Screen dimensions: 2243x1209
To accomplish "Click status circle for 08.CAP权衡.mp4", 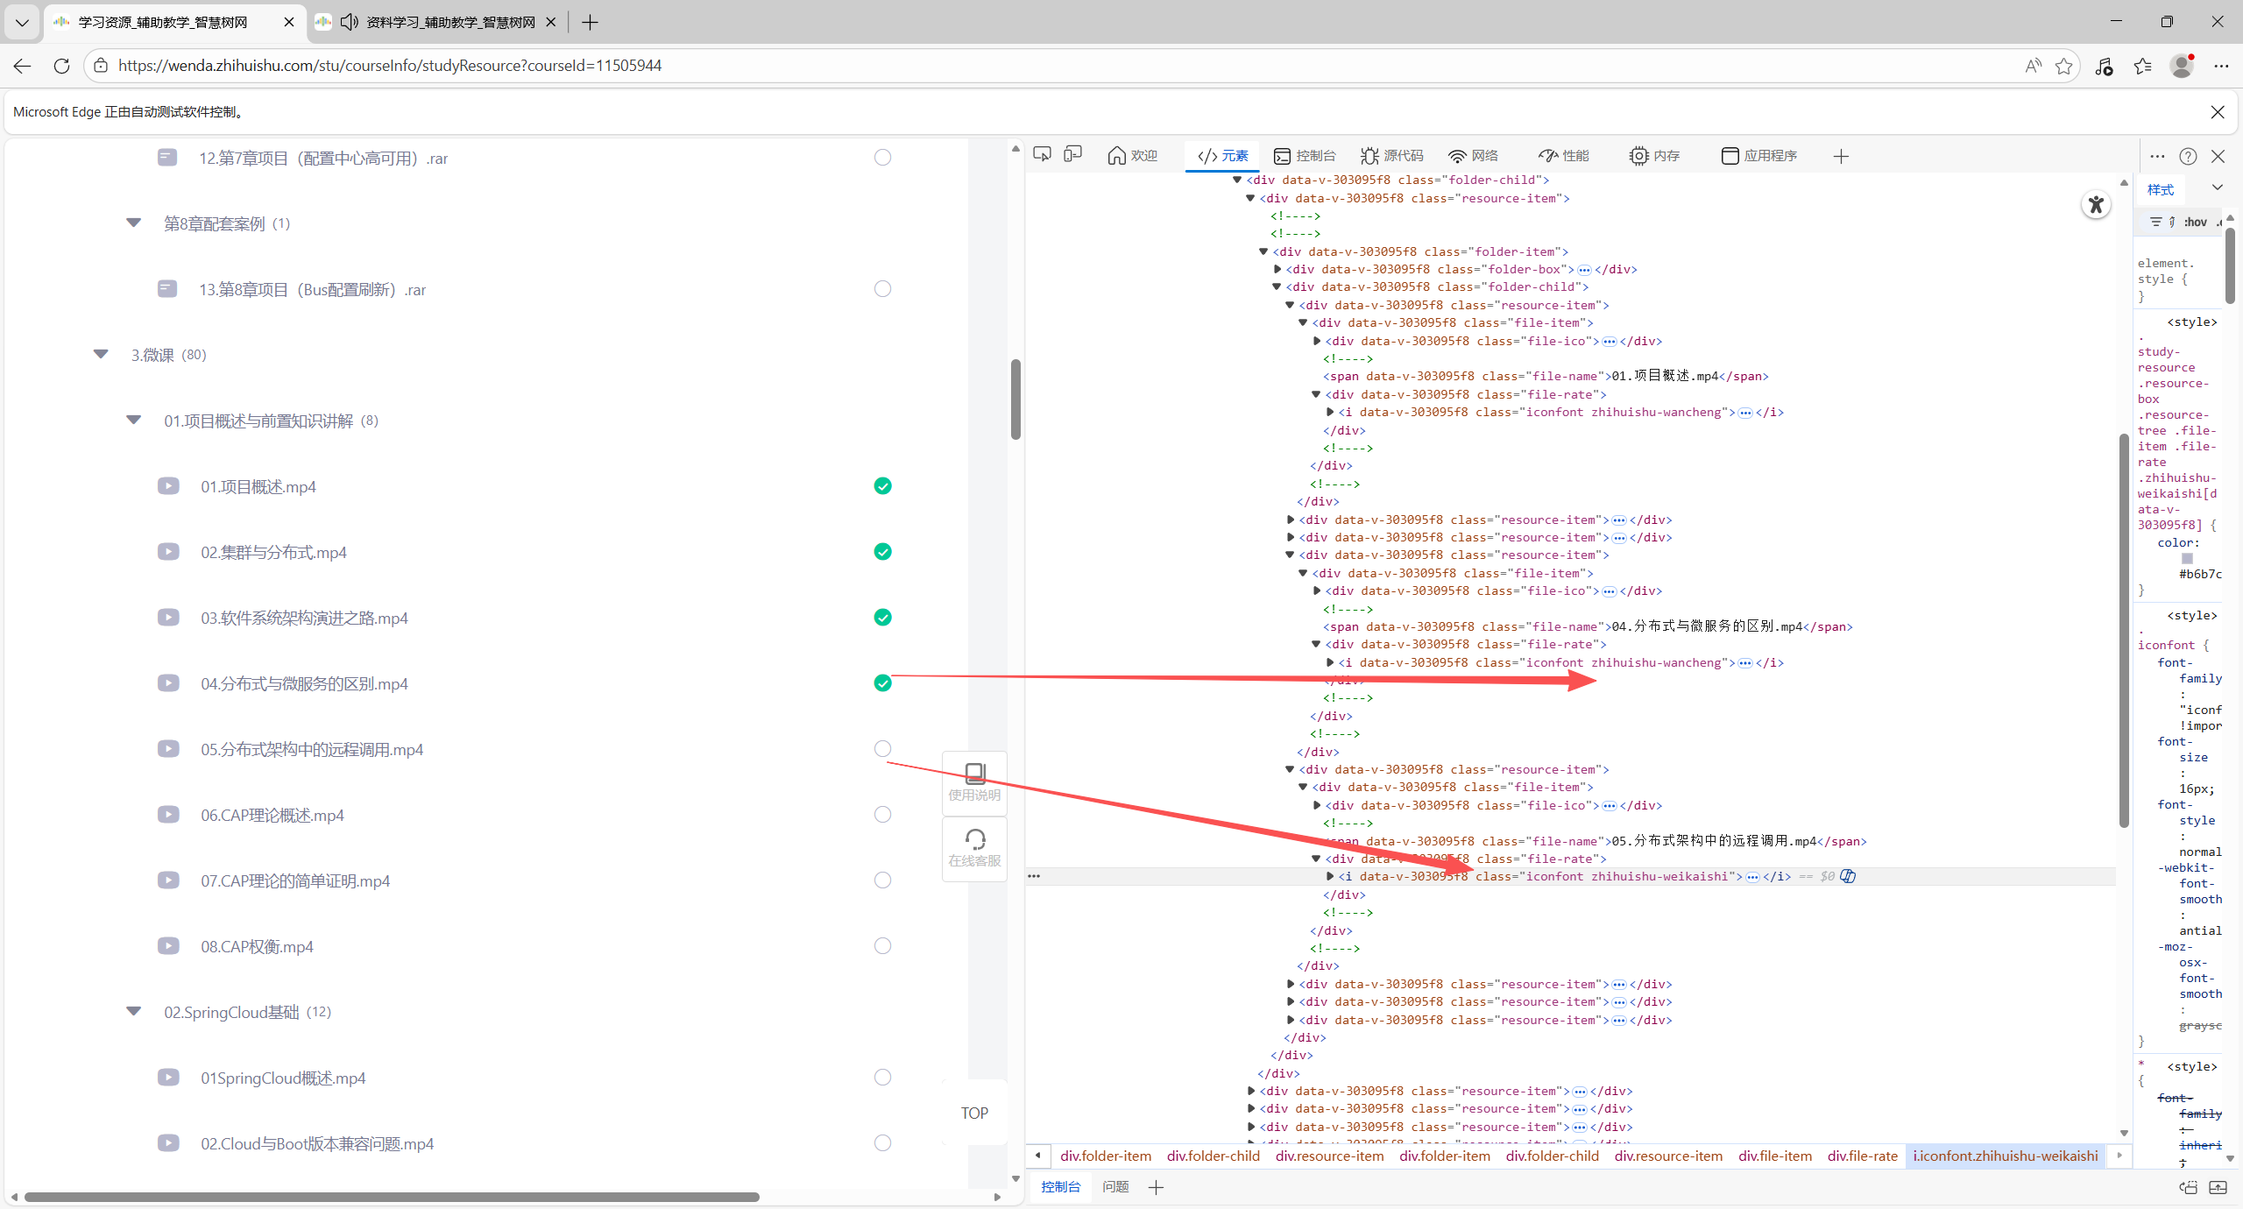I will [882, 945].
